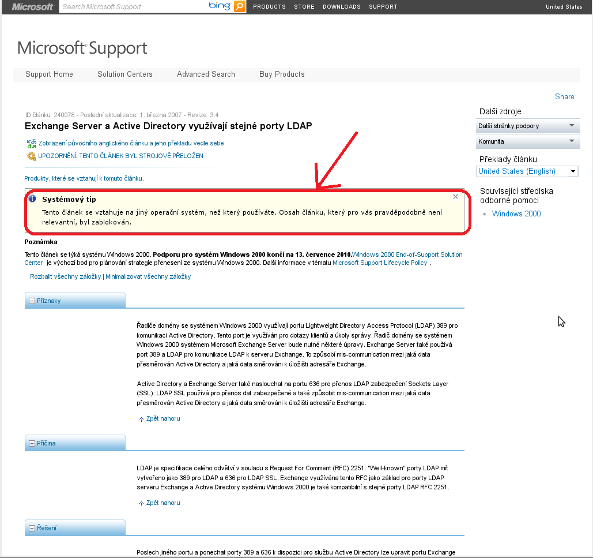Open Microsoft Support Lifecycle Policy link
The image size is (593, 558).
[380, 263]
